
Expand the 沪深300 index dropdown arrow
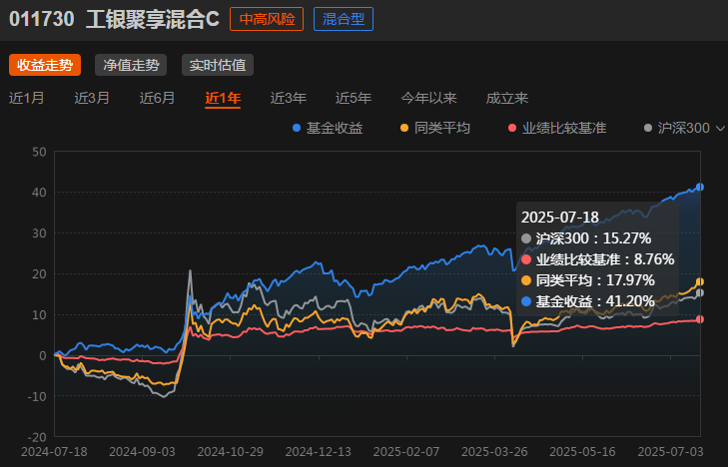click(x=720, y=128)
